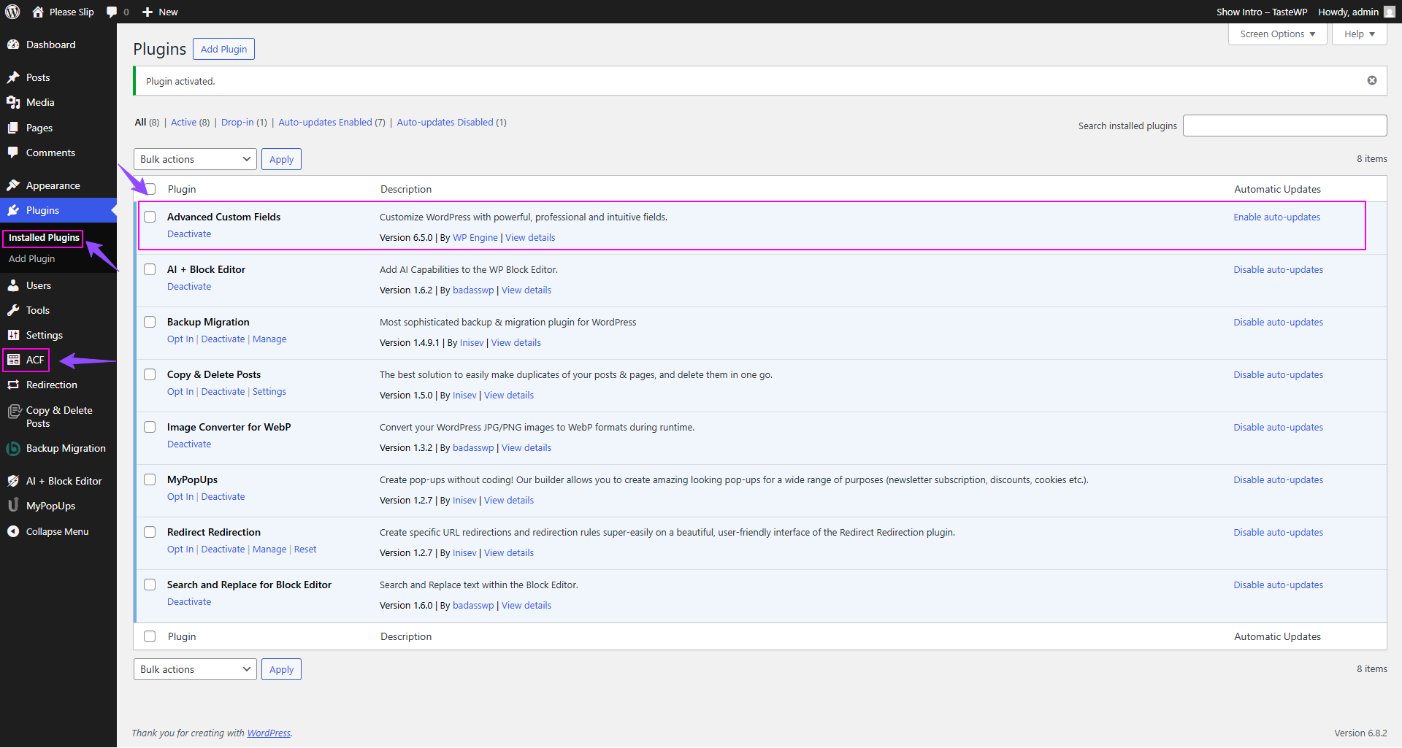The height and width of the screenshot is (748, 1402).
Task: Click the Pages icon in sidebar
Action: tap(13, 128)
